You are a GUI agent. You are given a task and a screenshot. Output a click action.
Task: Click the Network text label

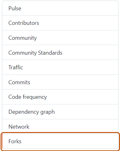[x=19, y=127]
